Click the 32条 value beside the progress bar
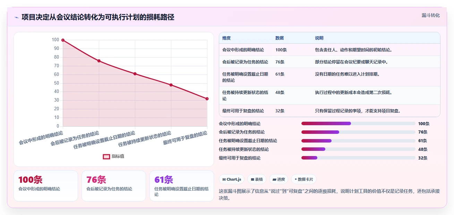Image resolution: width=454 pixels, height=215 pixels. coord(423,158)
